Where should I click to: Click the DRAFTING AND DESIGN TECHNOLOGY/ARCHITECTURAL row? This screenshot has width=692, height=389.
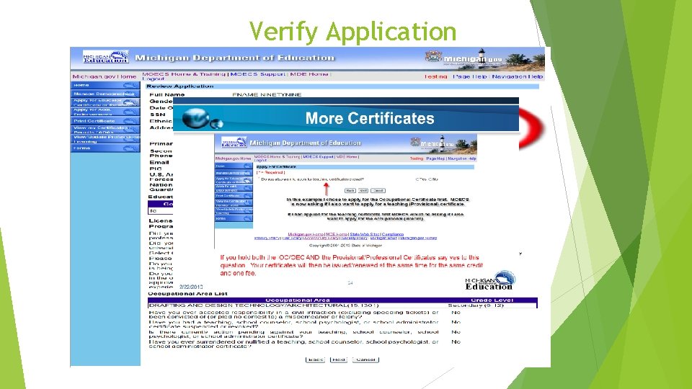click(342, 305)
